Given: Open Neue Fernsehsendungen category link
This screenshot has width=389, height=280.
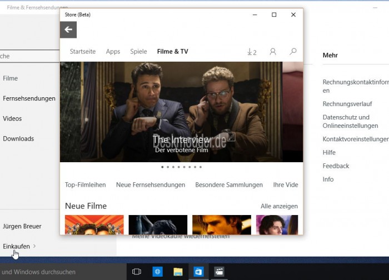Looking at the screenshot, I should (151, 185).
